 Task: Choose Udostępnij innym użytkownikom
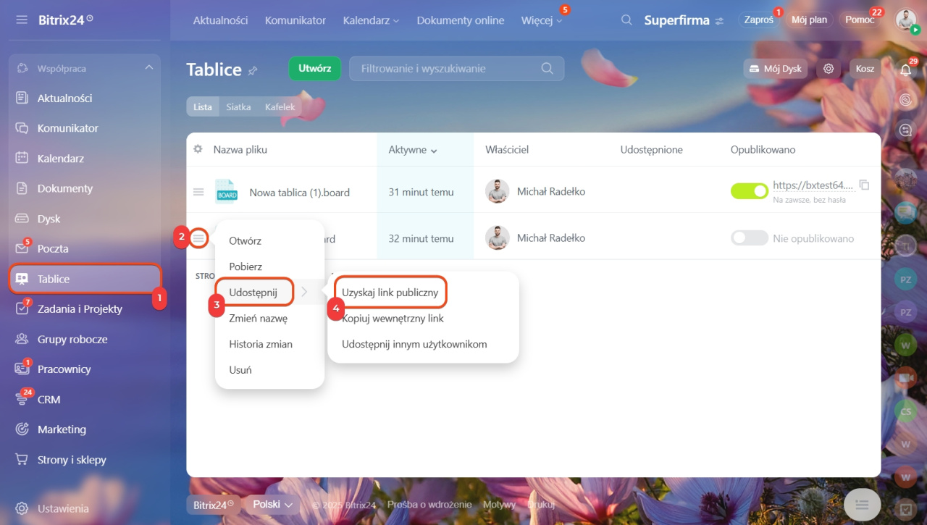(414, 344)
